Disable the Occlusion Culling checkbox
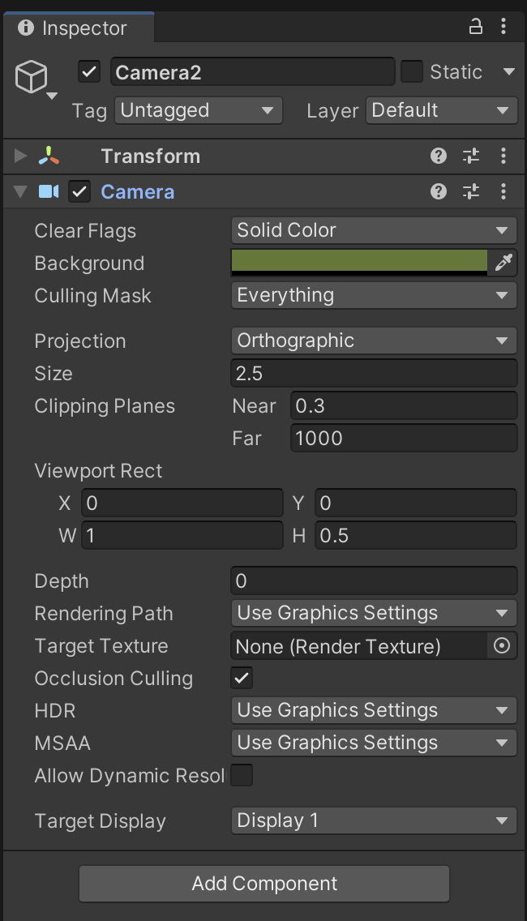Viewport: 527px width, 921px height. pos(242,678)
